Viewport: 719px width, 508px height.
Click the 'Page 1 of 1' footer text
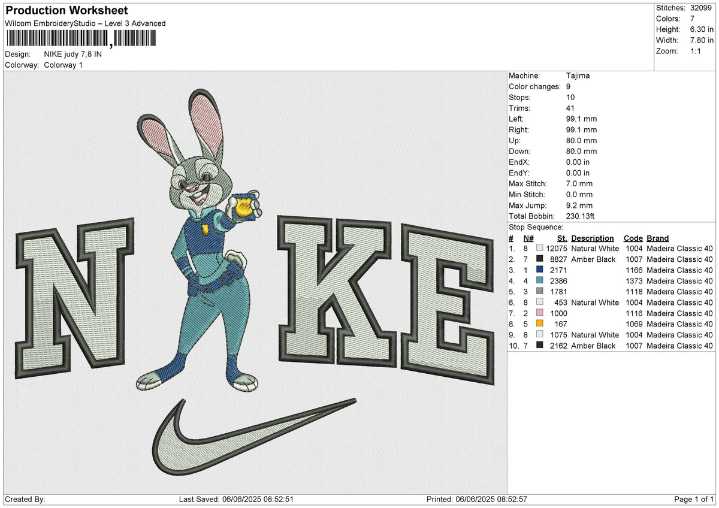pos(694,499)
